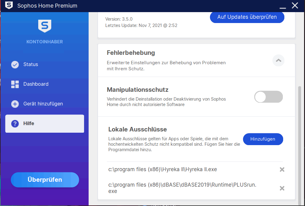Click the Fehlerbehebung heading
The image size is (305, 206).
[131, 53]
